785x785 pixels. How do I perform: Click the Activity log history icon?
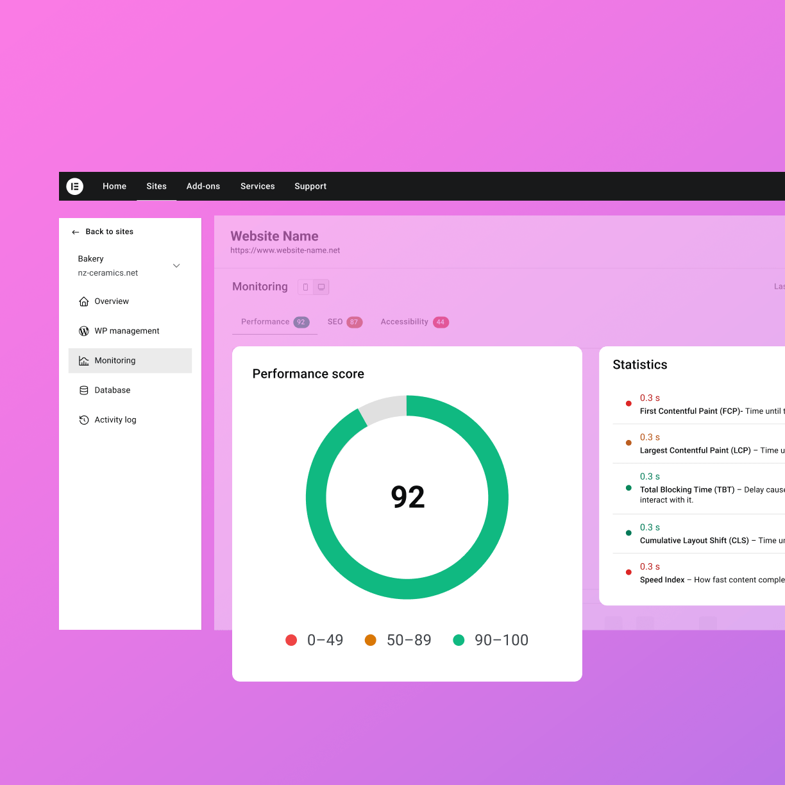[x=83, y=420]
